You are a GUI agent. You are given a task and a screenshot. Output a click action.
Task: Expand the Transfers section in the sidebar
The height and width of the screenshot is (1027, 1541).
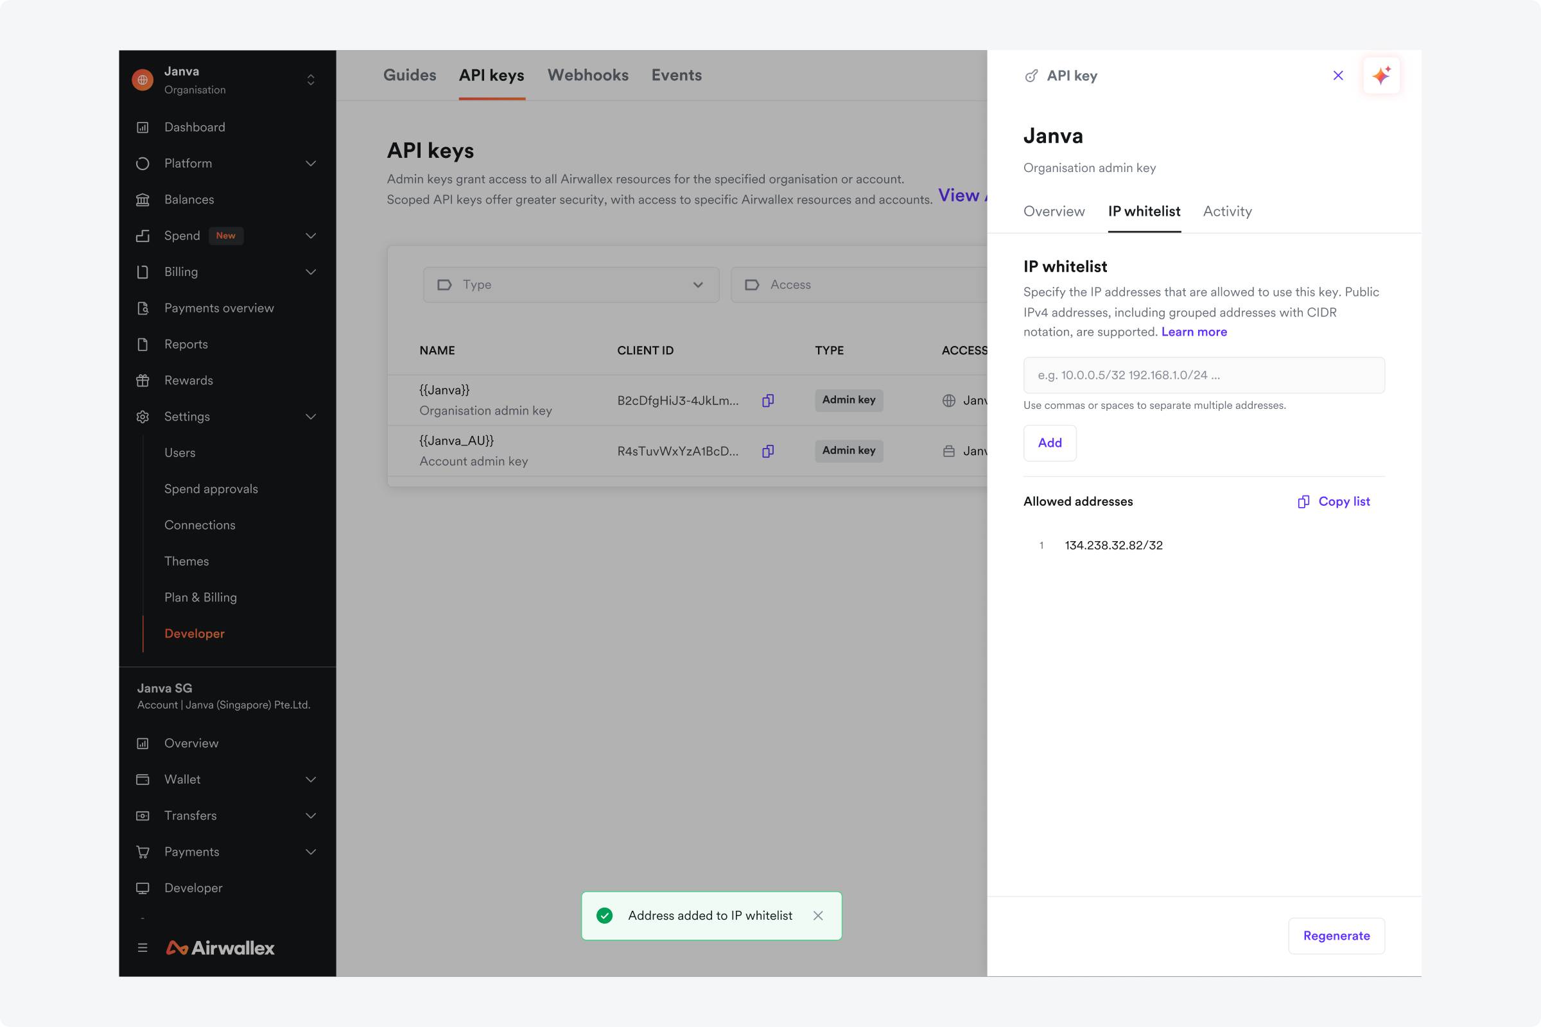pyautogui.click(x=311, y=815)
